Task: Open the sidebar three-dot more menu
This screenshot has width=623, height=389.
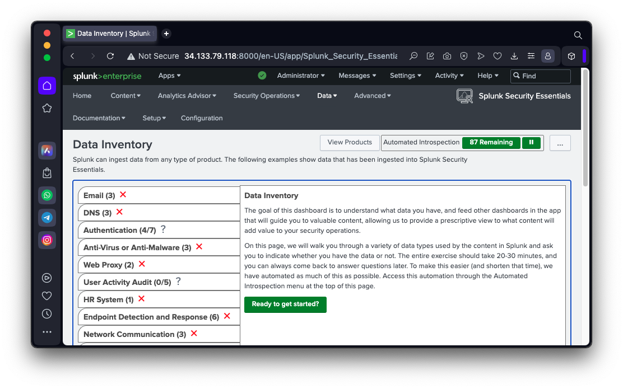Action: [x=47, y=332]
